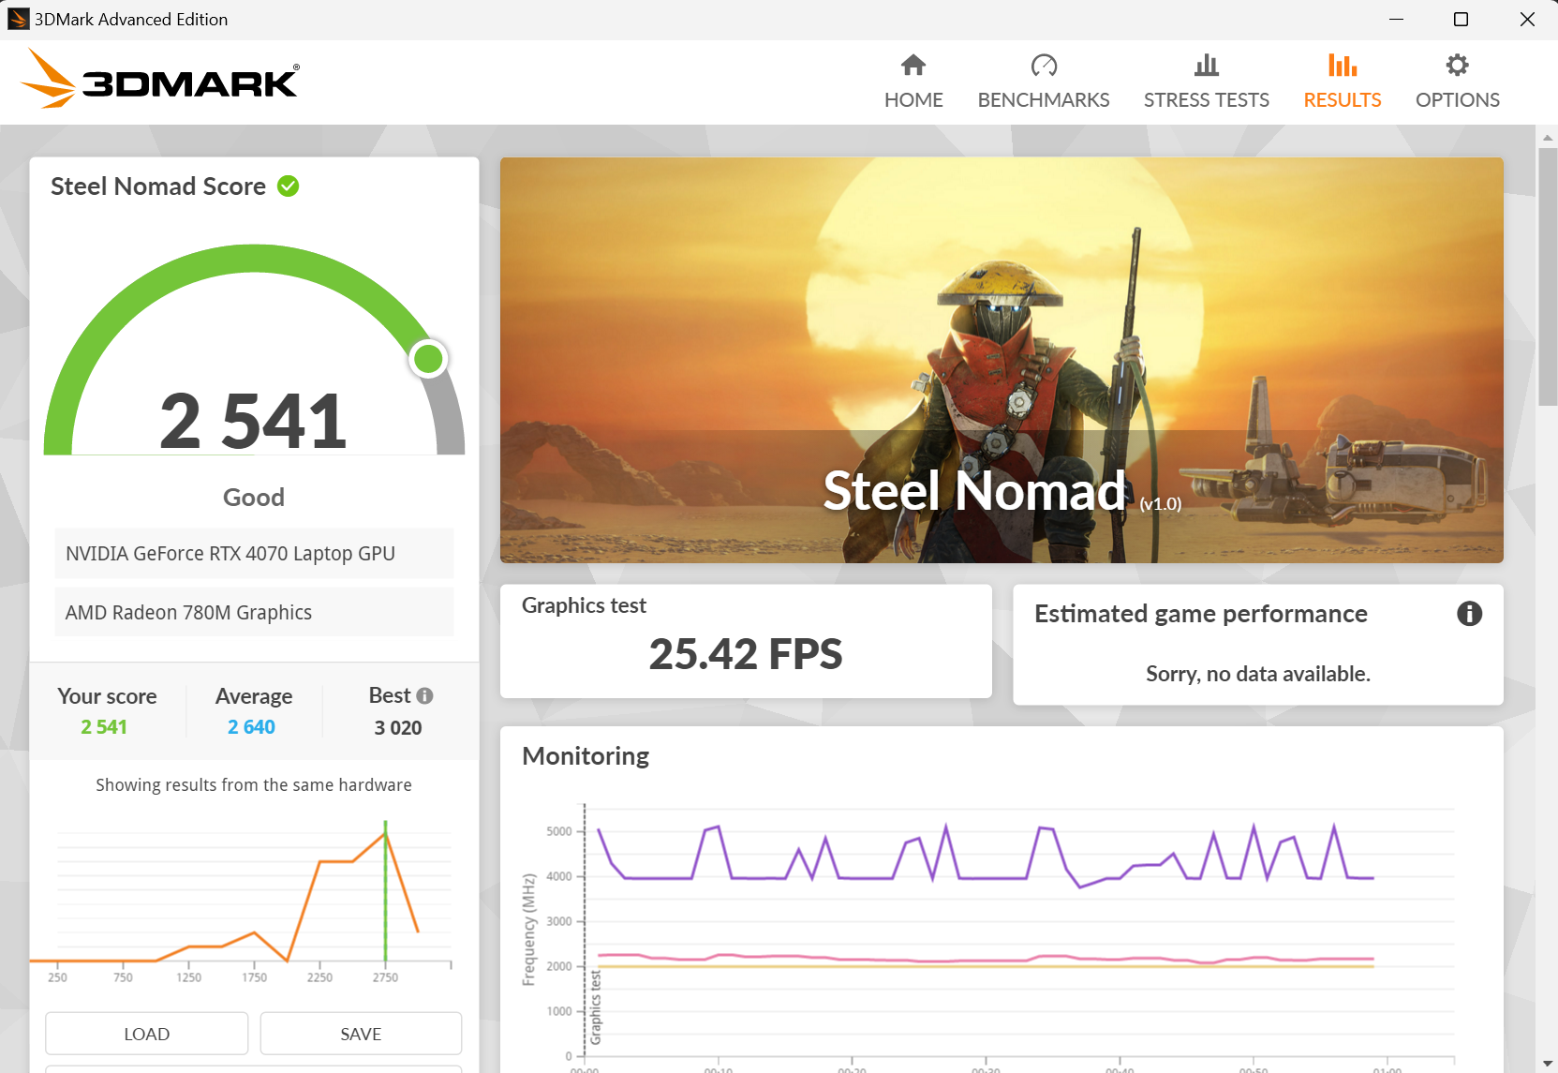Minimize the 3DMark window
The image size is (1558, 1073).
coord(1396,19)
